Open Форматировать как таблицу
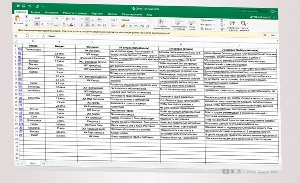300x183 pixels. coord(178,25)
